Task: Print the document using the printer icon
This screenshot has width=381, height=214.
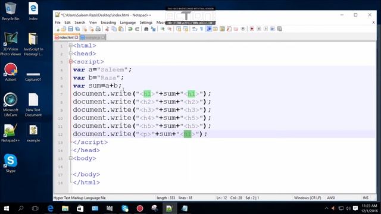Action: click(98, 29)
